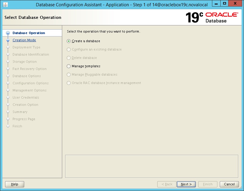This screenshot has width=244, height=191.
Task: Click the highlighted Database Operation step
Action: pyautogui.click(x=28, y=33)
